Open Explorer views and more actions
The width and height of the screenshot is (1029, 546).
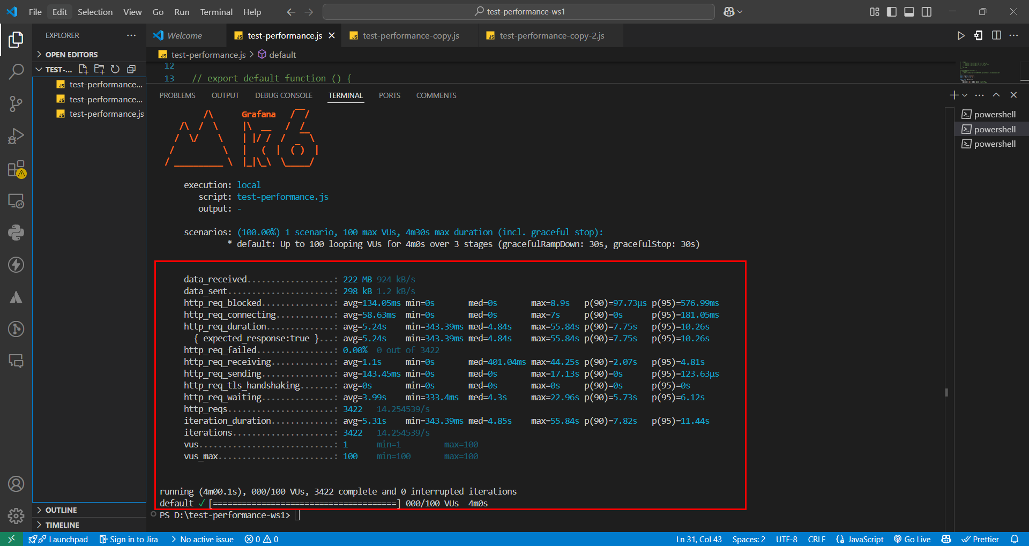point(131,35)
